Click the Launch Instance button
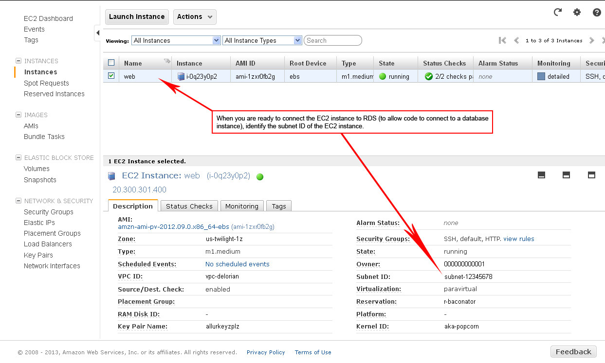 tap(137, 17)
